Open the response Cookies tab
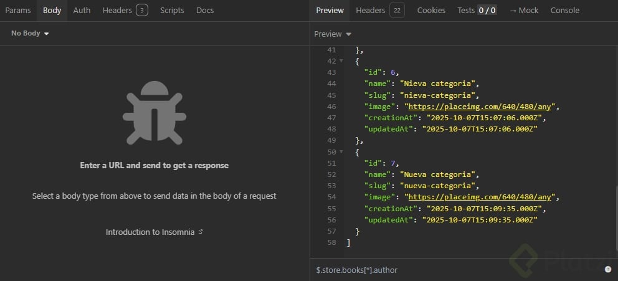Screen dimensions: 618x281 point(431,10)
